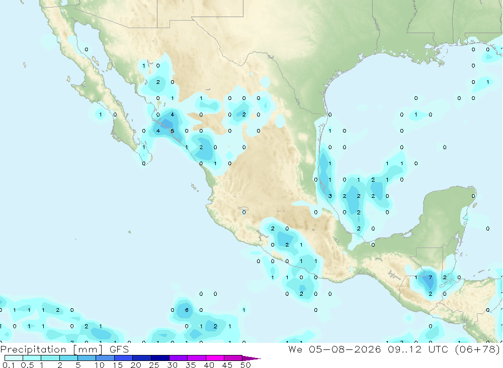Screen dimensions: 503x368
Task: Click the '0.5' legend value label
Action: pos(27,365)
